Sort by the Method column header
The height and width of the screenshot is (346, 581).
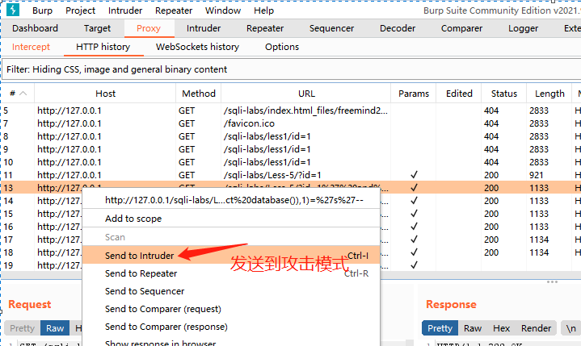(x=199, y=94)
